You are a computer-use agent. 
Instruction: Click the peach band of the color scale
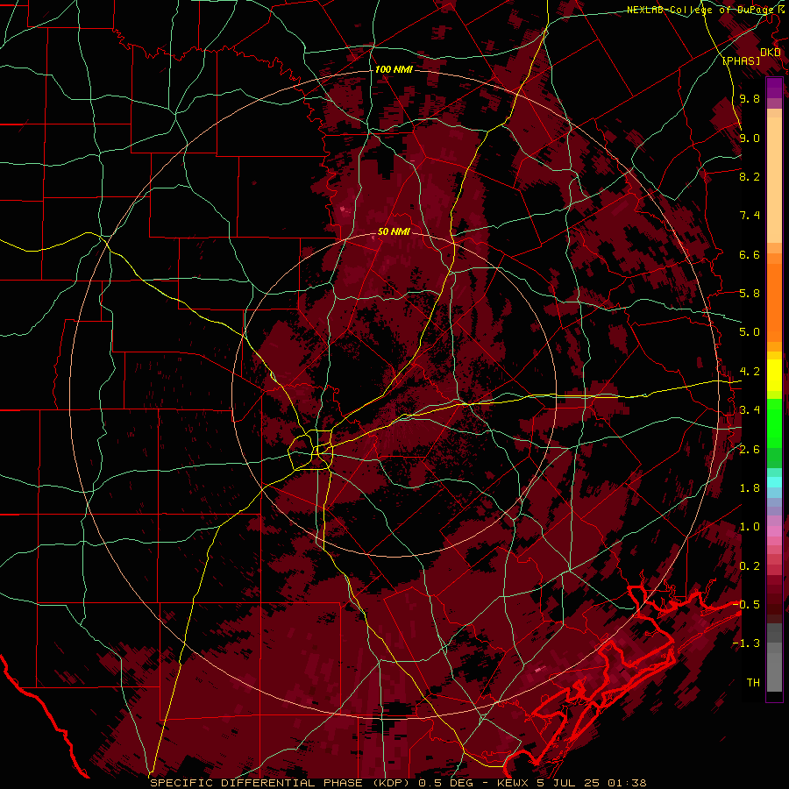(x=774, y=180)
